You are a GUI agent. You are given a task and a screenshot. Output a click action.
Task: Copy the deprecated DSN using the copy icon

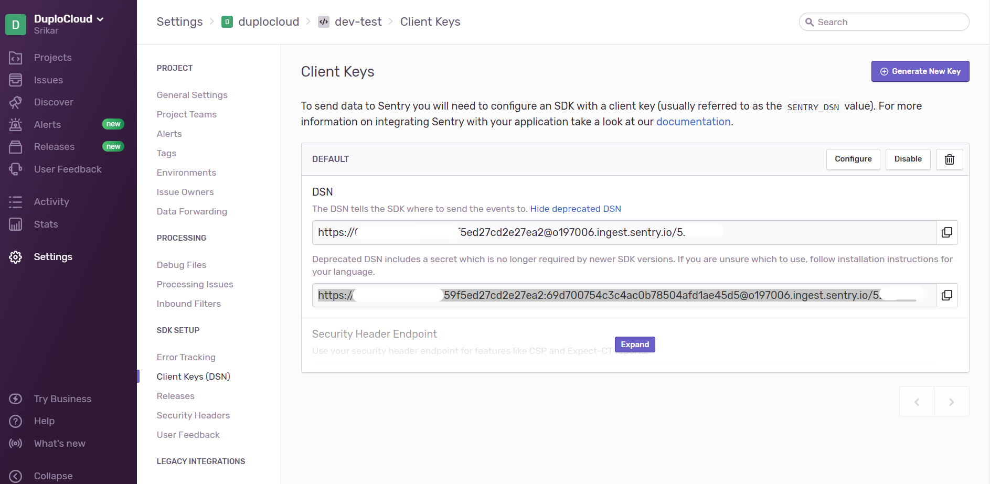click(946, 295)
